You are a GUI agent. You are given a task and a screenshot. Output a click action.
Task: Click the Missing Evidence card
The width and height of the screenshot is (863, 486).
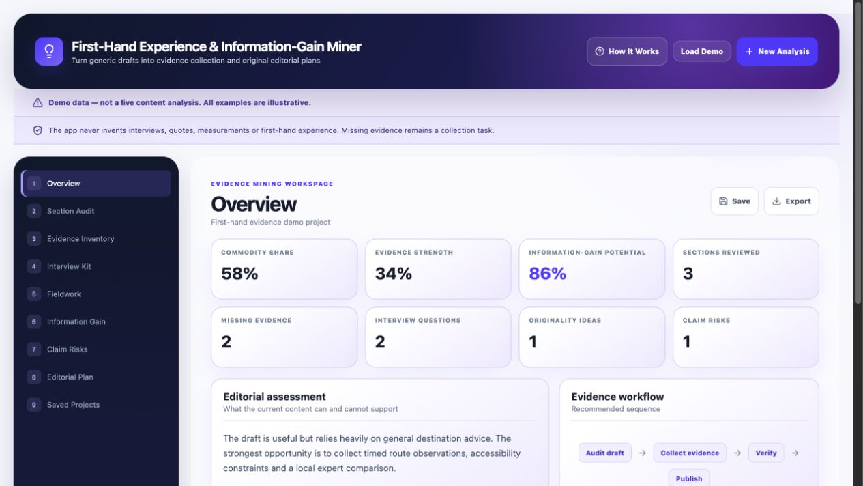point(284,337)
